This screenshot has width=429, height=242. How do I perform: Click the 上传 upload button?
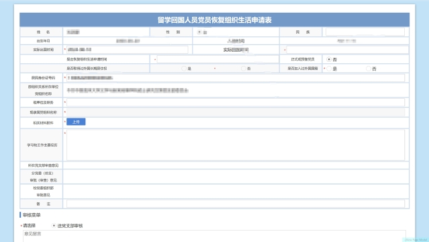[x=76, y=122]
